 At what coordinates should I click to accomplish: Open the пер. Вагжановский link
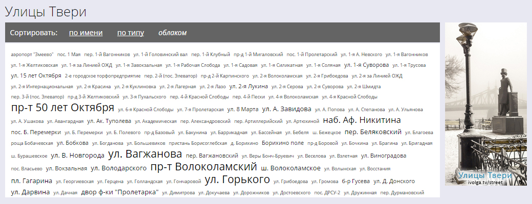click(x=212, y=156)
